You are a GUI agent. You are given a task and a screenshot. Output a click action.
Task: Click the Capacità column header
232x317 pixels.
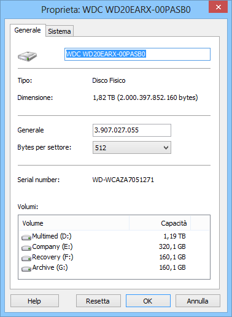[x=160, y=223]
